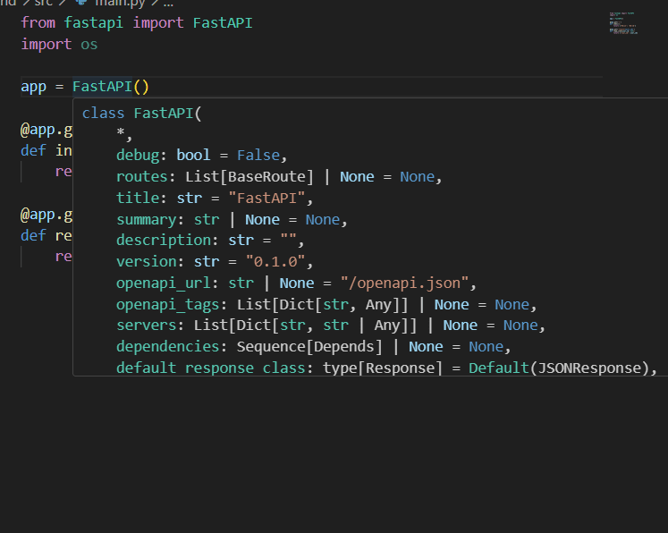Click the "0.1.0" version string
Screen dimensions: 668x533
click(x=275, y=261)
